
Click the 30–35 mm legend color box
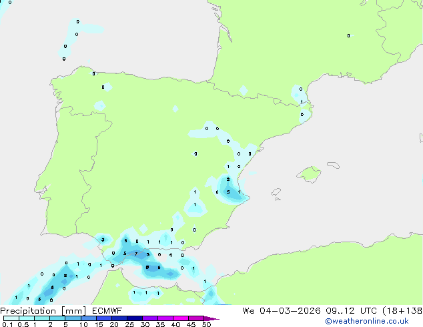click(x=149, y=318)
